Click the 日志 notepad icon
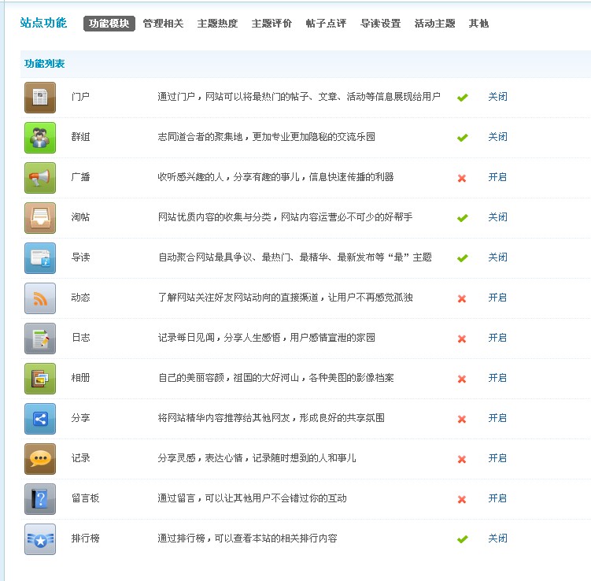The width and height of the screenshot is (591, 581). click(x=40, y=339)
